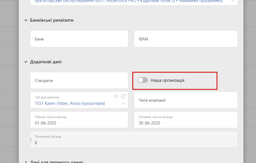
Task: Open the Останнє число місяця date field
Action: [x=186, y=120]
